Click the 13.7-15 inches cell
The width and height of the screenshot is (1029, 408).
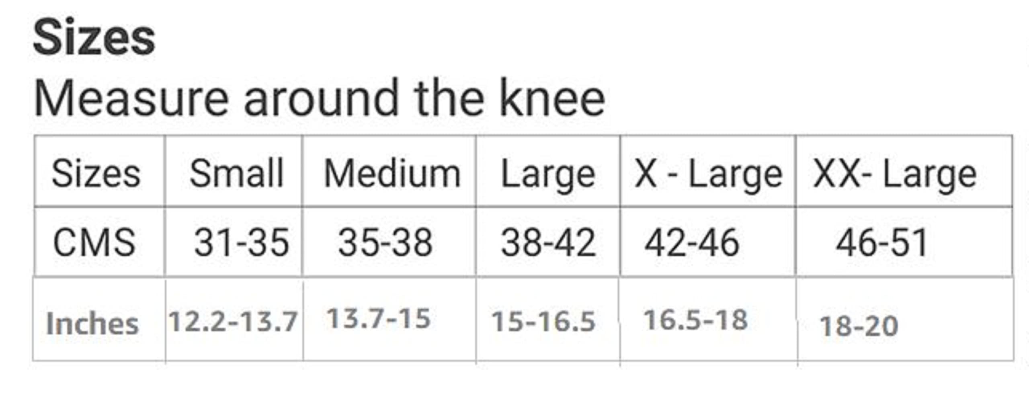379,319
